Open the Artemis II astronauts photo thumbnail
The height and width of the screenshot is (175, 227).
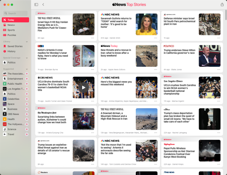click(x=146, y=150)
